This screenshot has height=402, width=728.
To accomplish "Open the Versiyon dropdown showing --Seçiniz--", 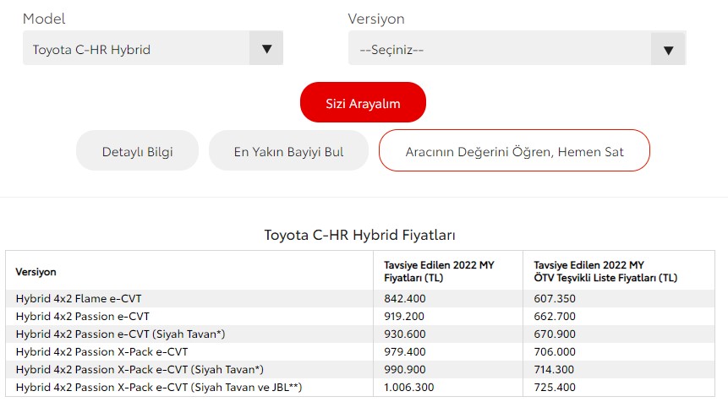I will coord(517,48).
